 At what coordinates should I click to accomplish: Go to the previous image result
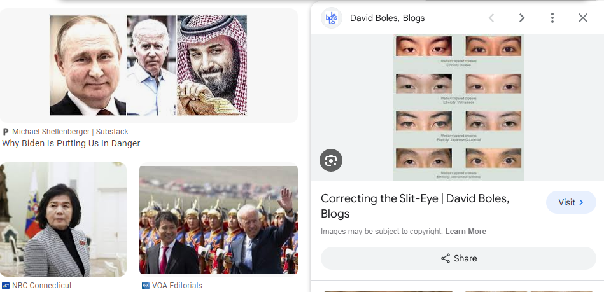(x=491, y=18)
